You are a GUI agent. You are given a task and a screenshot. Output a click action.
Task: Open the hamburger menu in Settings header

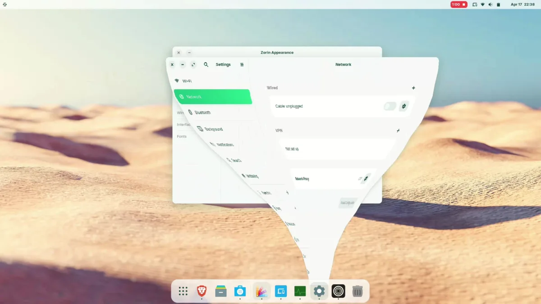pyautogui.click(x=242, y=64)
